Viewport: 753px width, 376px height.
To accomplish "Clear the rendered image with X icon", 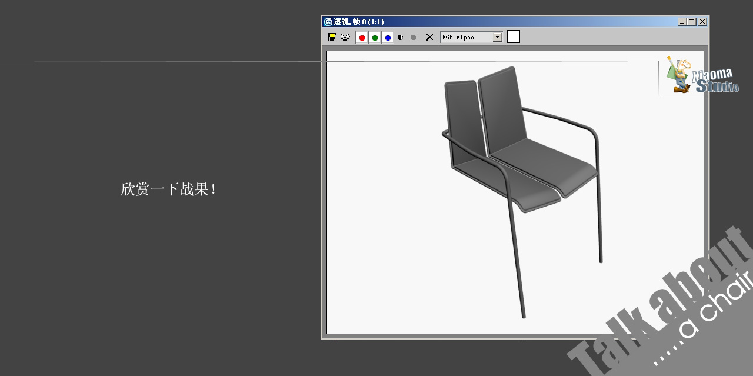I will 429,37.
